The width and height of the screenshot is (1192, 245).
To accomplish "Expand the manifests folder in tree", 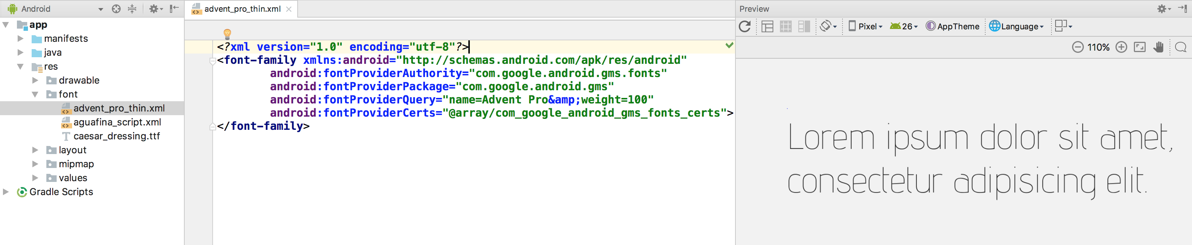I will [20, 39].
